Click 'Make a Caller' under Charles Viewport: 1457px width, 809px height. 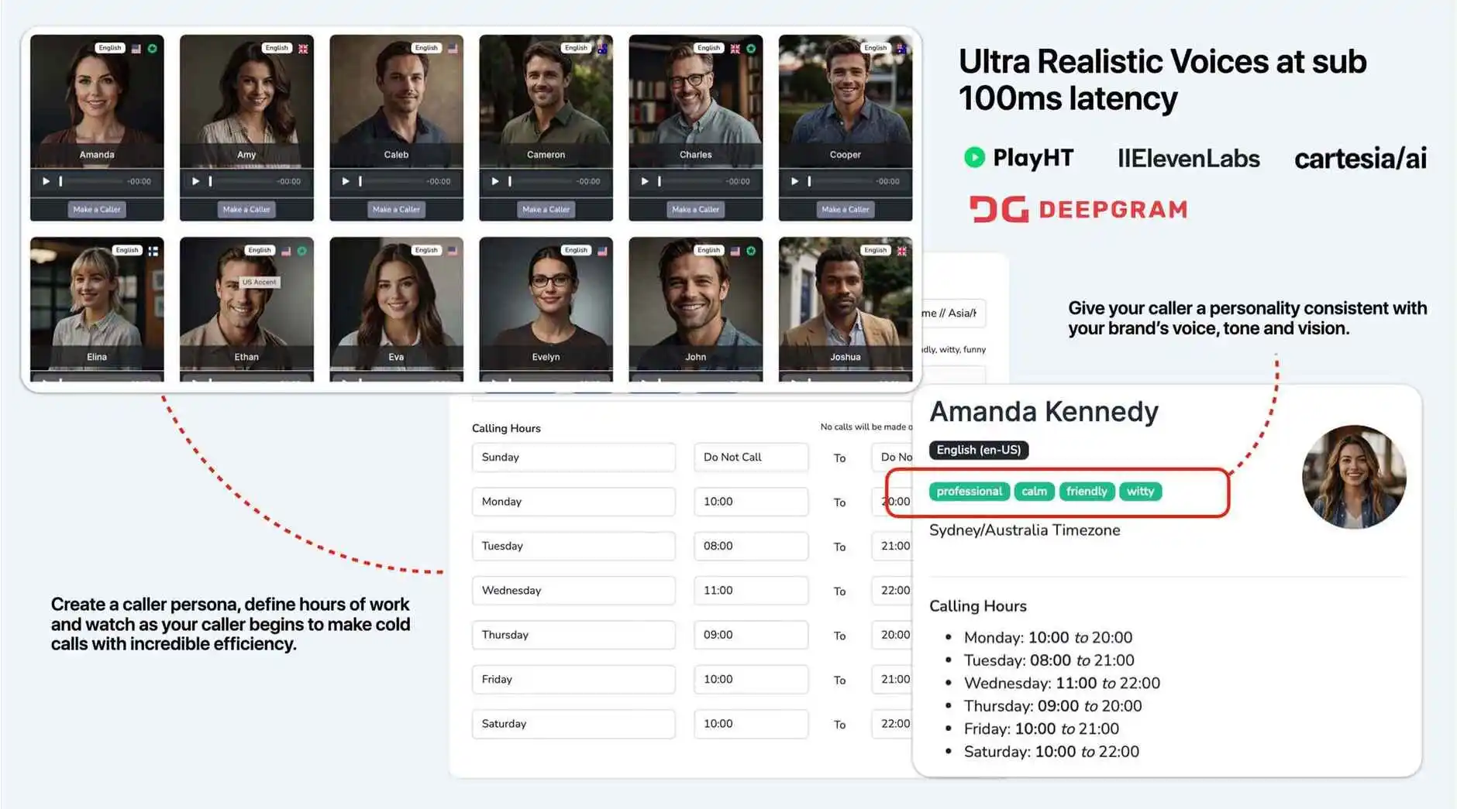pos(695,209)
